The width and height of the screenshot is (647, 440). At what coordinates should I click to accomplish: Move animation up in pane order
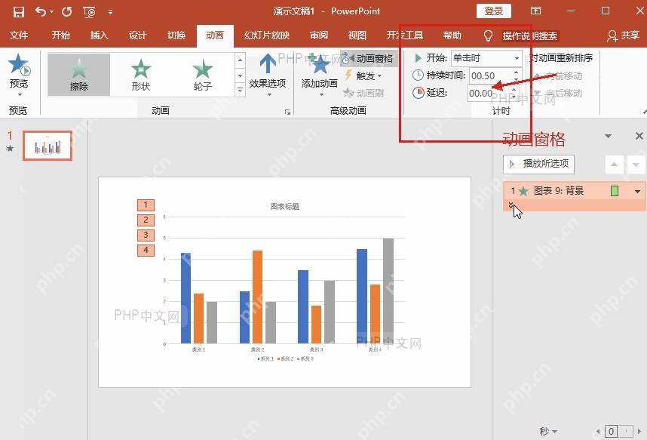tap(614, 165)
